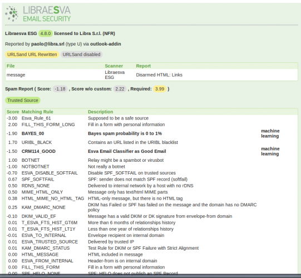
Task: Select the KAM_DMARC_STATUS rule
Action: pos(46,248)
